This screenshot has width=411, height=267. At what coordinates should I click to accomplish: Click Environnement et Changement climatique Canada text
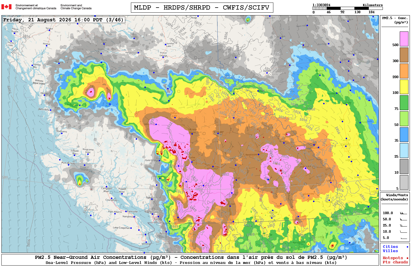coord(36,7)
